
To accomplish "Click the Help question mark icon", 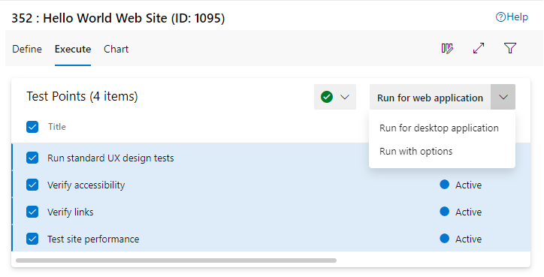I will (x=500, y=17).
